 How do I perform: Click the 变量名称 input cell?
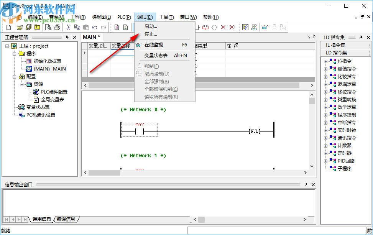[x=123, y=53]
